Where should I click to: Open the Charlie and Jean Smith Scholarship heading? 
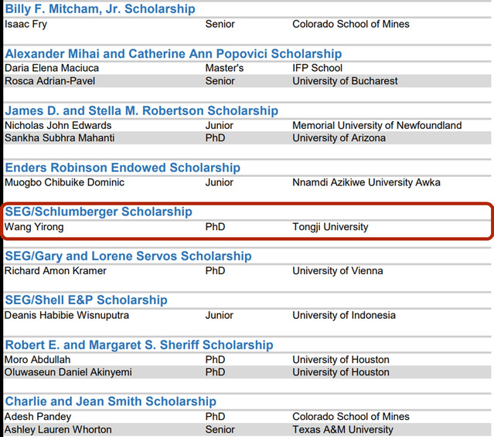click(111, 401)
